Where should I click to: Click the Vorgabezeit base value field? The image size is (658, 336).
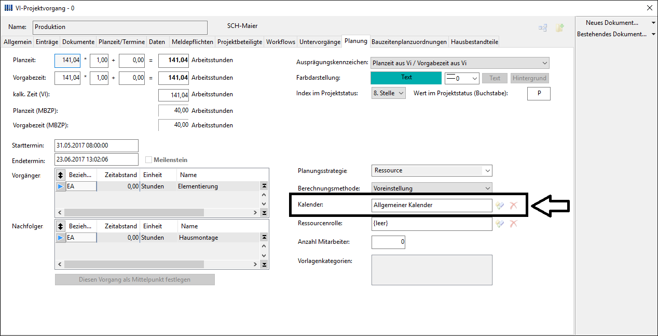(67, 78)
